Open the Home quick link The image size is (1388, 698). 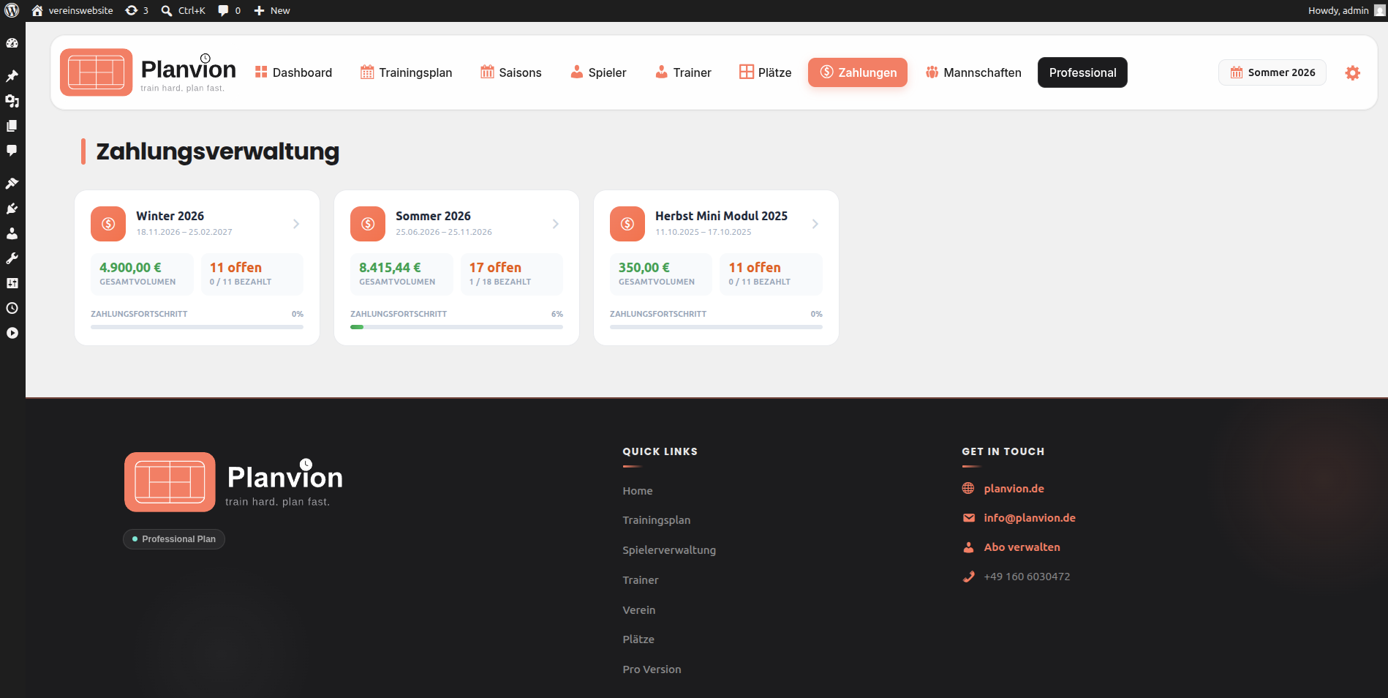pos(638,491)
